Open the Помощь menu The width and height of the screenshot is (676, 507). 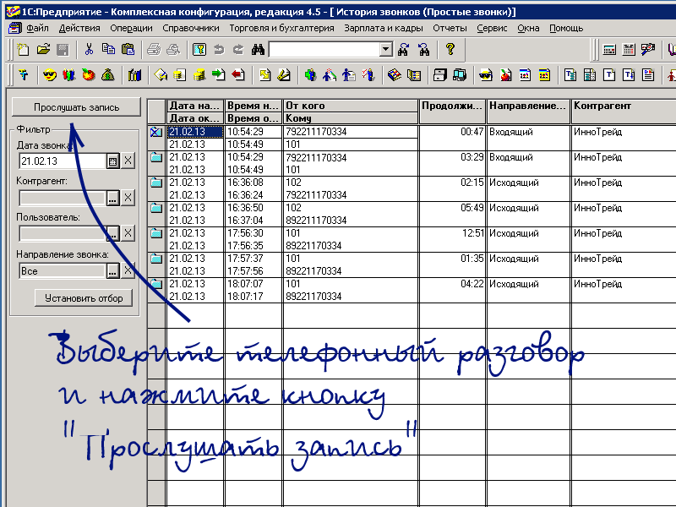[x=566, y=28]
